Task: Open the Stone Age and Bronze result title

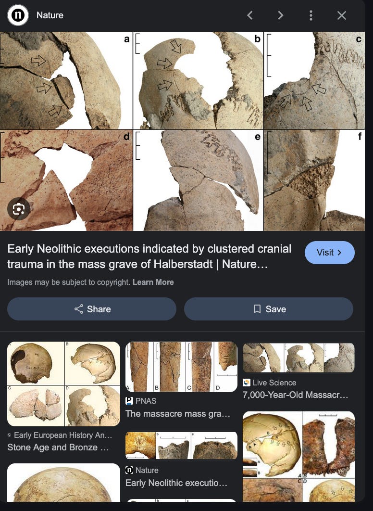Action: click(x=58, y=447)
